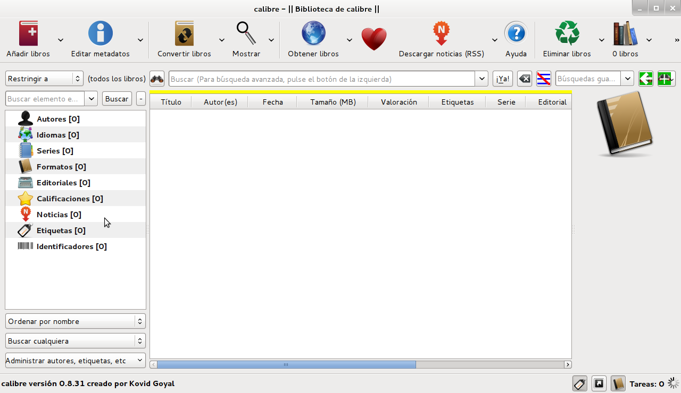Open the Buscar elemento history dropdown
Screen dimensions: 681x393
click(x=91, y=99)
